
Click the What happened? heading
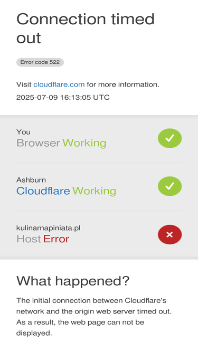coord(73,281)
